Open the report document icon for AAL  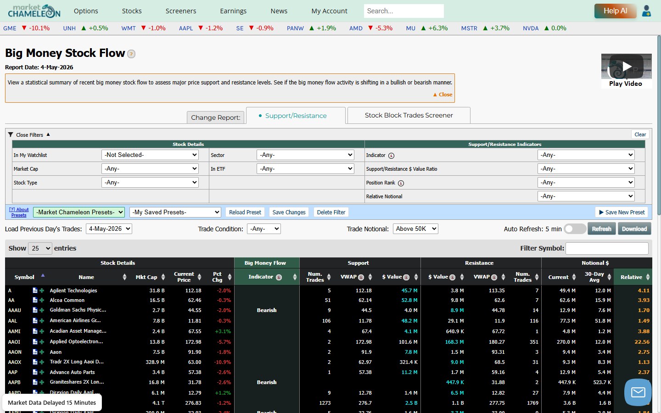[x=35, y=321]
